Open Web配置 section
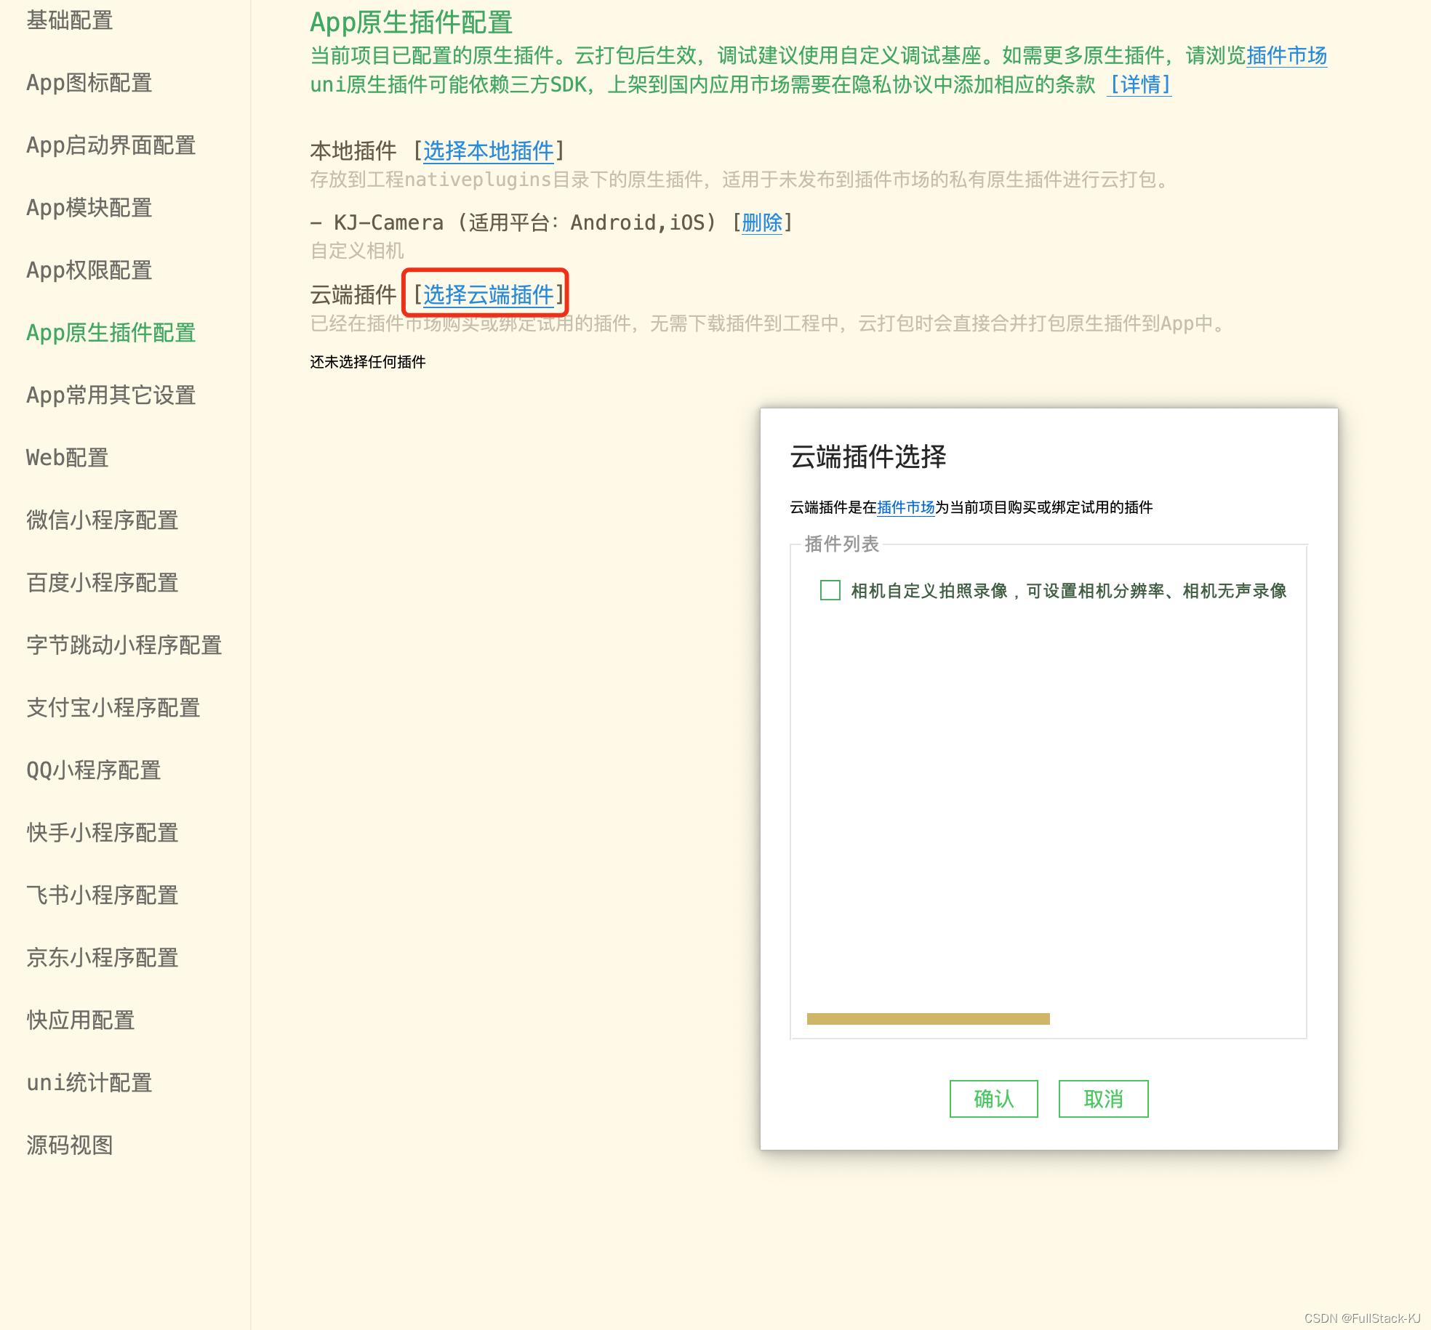 click(67, 458)
